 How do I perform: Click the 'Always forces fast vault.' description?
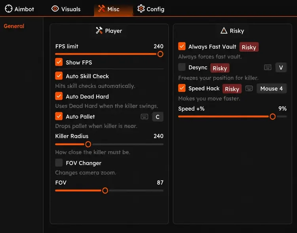(x=210, y=57)
